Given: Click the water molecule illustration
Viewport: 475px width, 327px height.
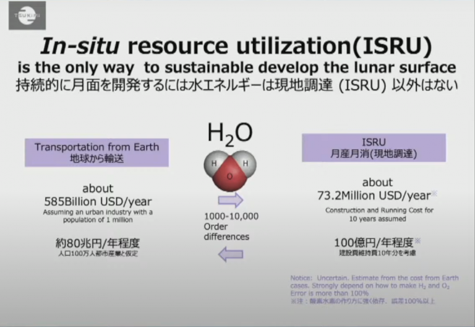Looking at the screenshot, I should [230, 171].
